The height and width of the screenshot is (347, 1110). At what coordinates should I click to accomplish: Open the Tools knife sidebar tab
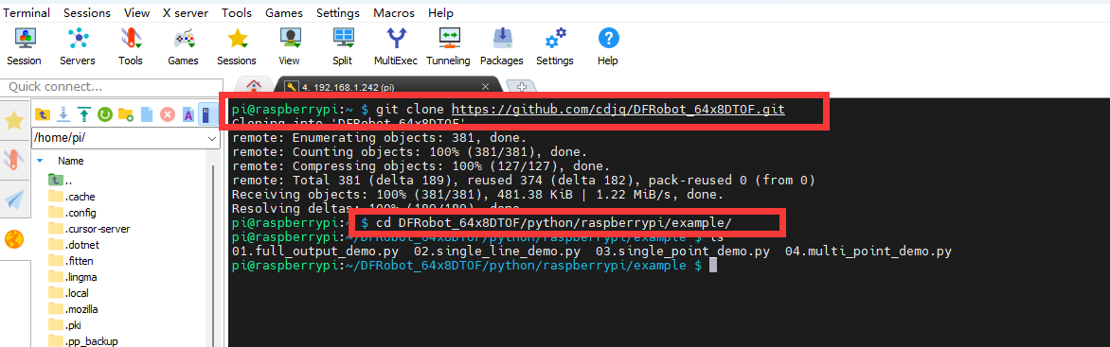coord(14,160)
